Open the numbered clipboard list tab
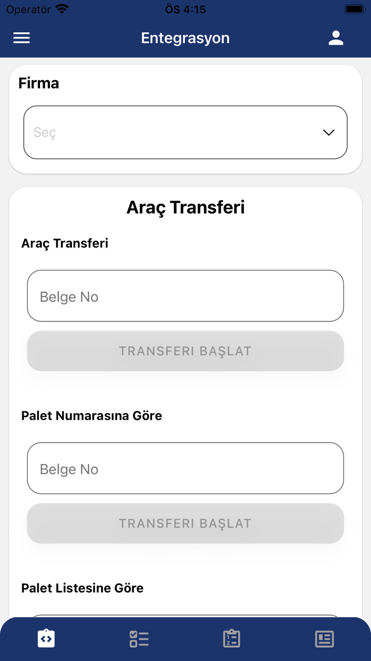Screen dimensions: 371x661 pos(232,639)
